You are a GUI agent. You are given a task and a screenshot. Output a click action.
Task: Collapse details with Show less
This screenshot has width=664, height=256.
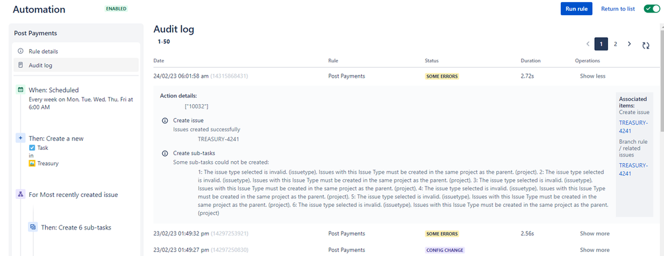point(592,76)
